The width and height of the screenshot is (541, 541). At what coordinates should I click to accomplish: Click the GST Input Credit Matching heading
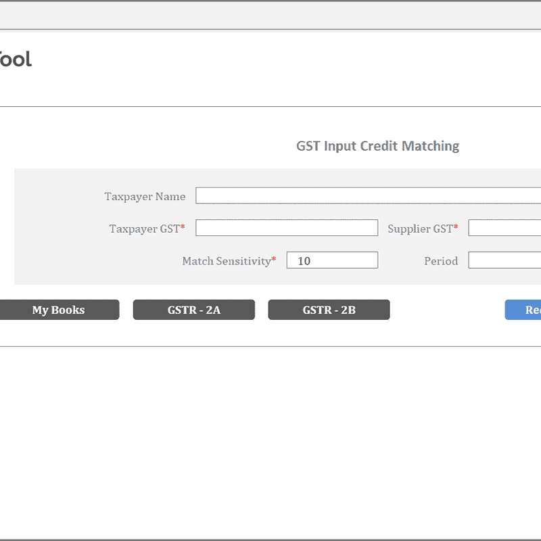377,146
